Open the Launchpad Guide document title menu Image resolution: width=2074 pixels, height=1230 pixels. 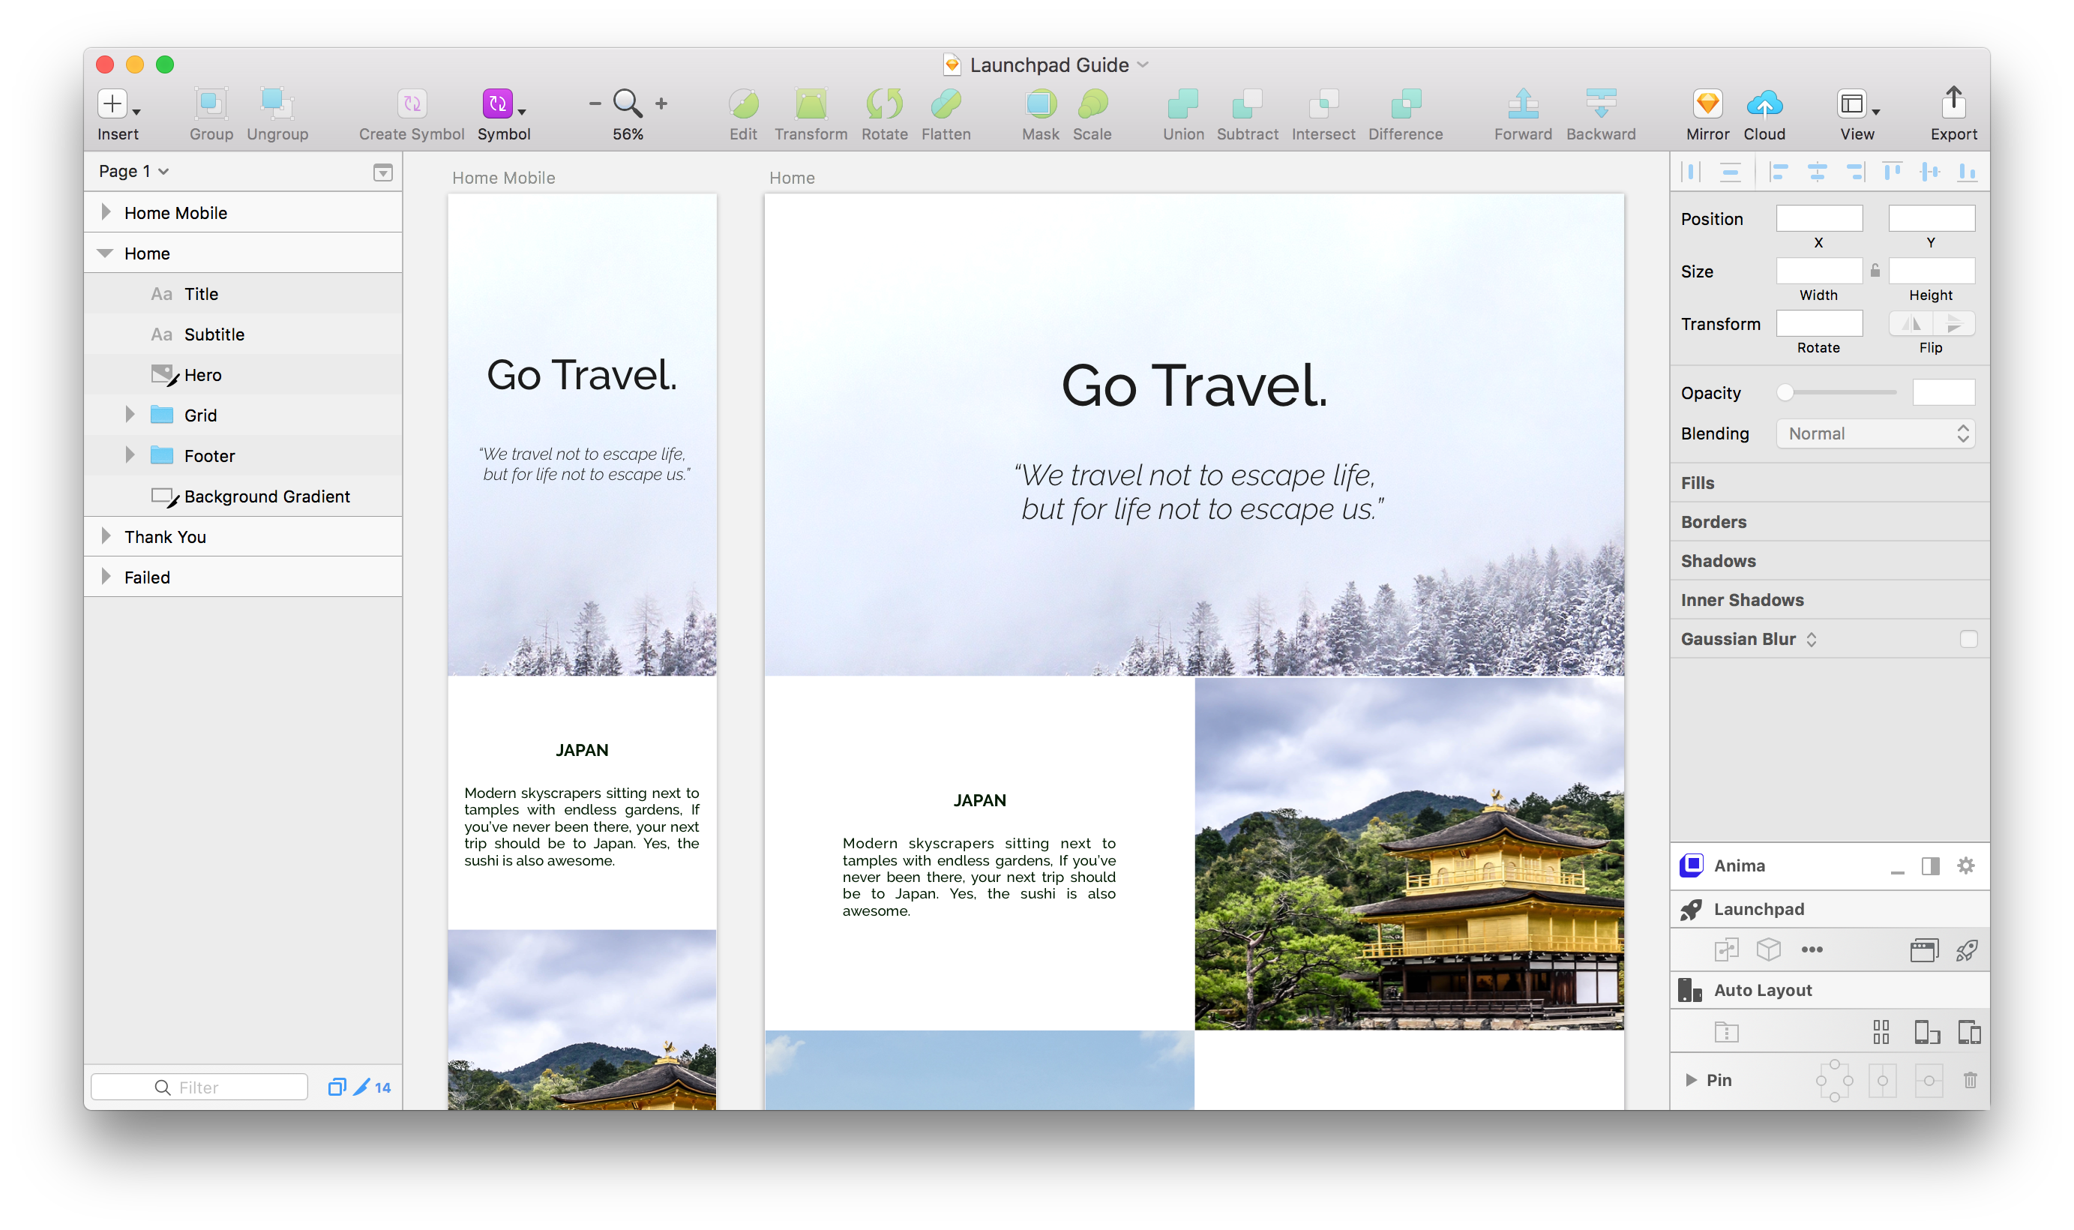[x=1142, y=64]
